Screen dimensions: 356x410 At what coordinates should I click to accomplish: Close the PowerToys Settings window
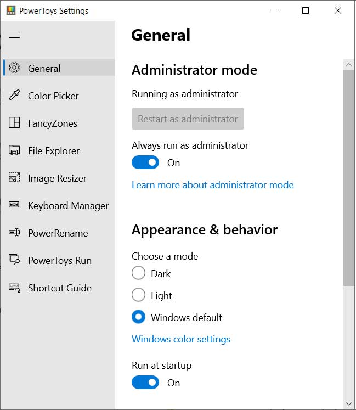[x=338, y=10]
